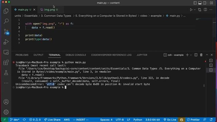Click the Essentials breadcrumb
This screenshot has height=122, width=217.
click(x=31, y=16)
